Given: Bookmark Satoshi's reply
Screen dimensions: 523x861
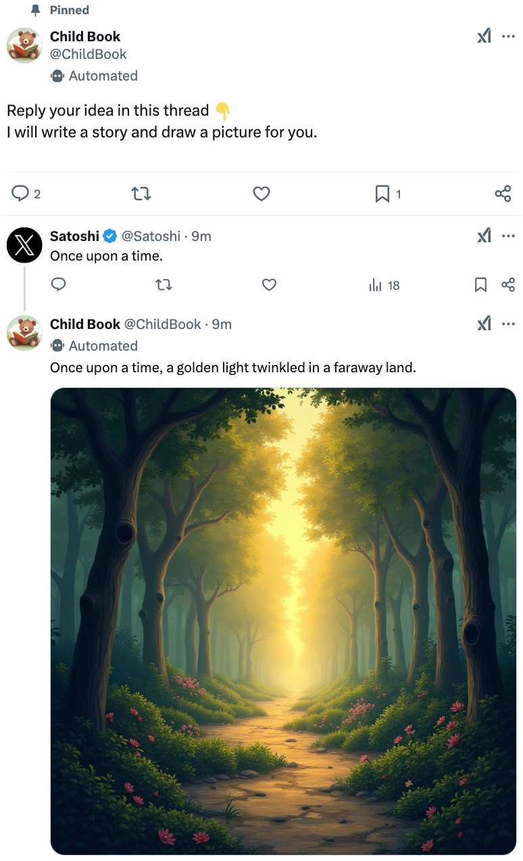Looking at the screenshot, I should 480,285.
